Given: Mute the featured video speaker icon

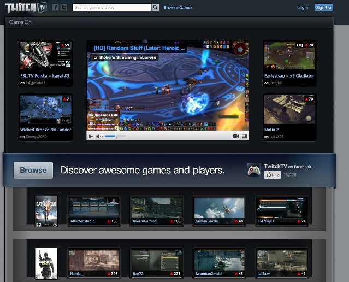Looking at the screenshot, I should pyautogui.click(x=99, y=136).
